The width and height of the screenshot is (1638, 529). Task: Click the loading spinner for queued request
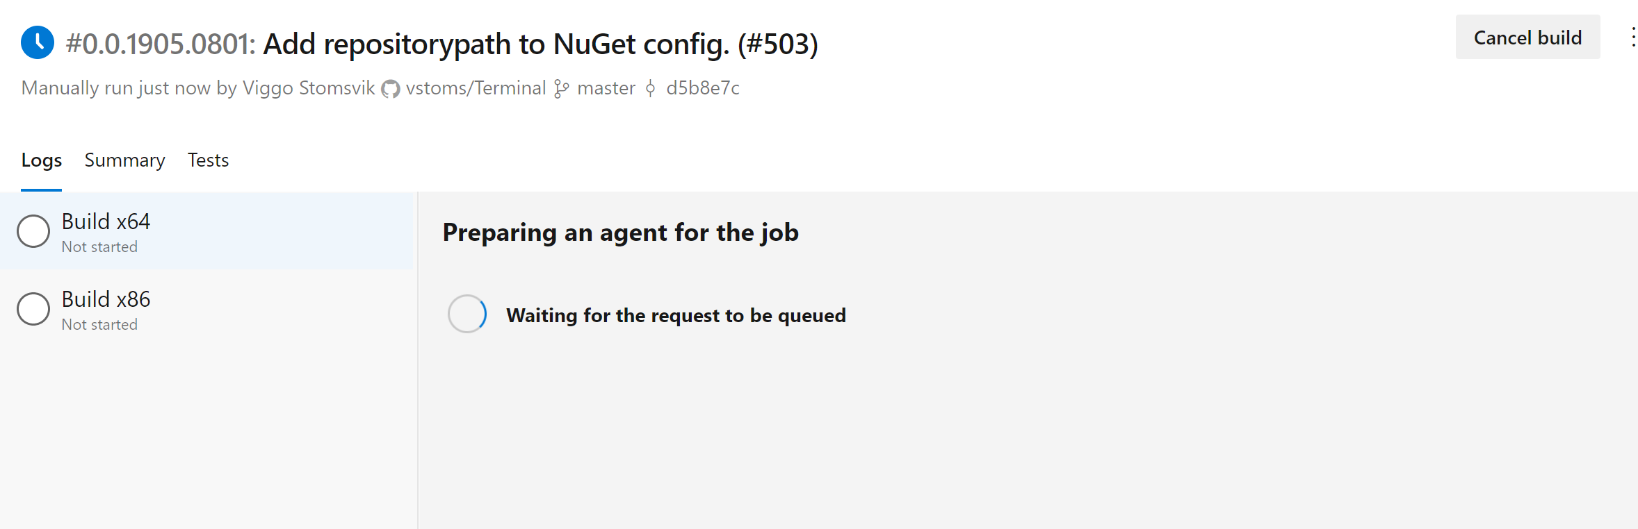click(x=467, y=314)
